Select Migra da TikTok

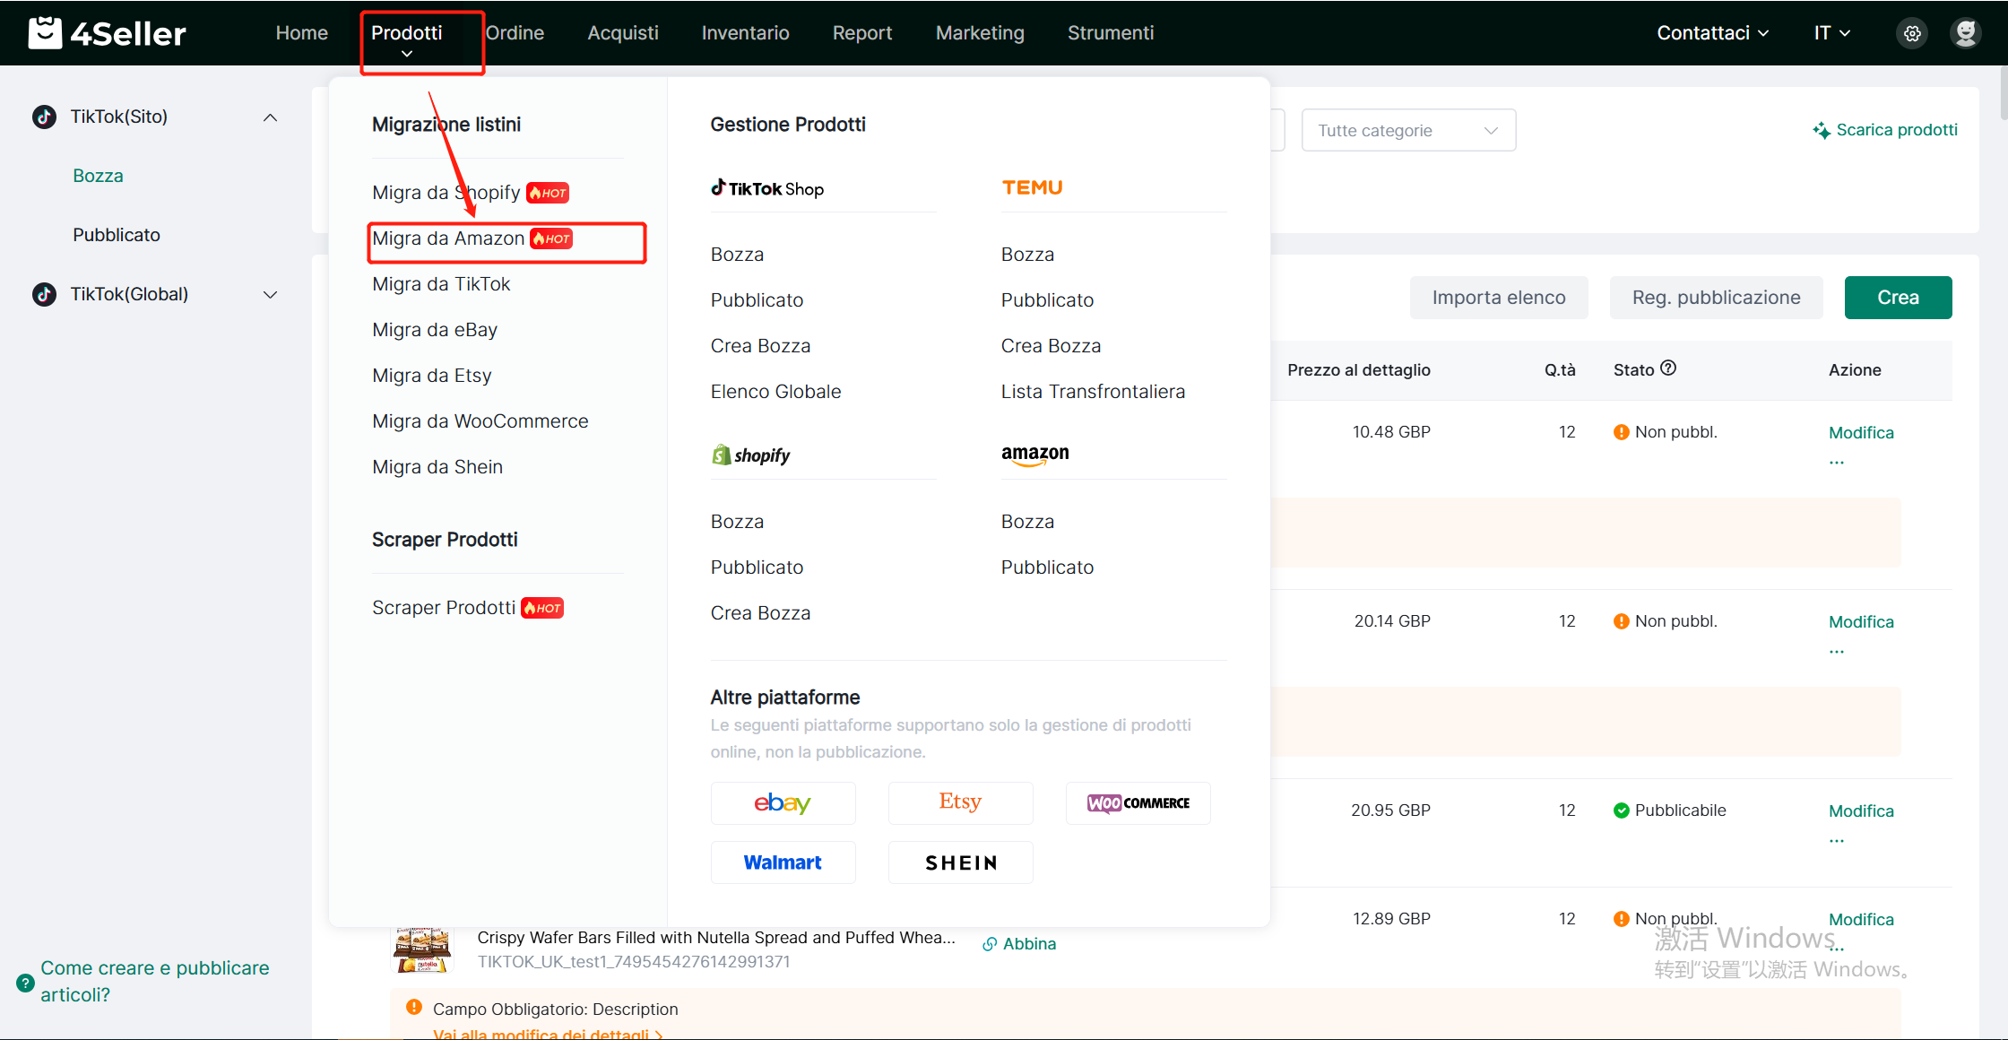click(441, 284)
